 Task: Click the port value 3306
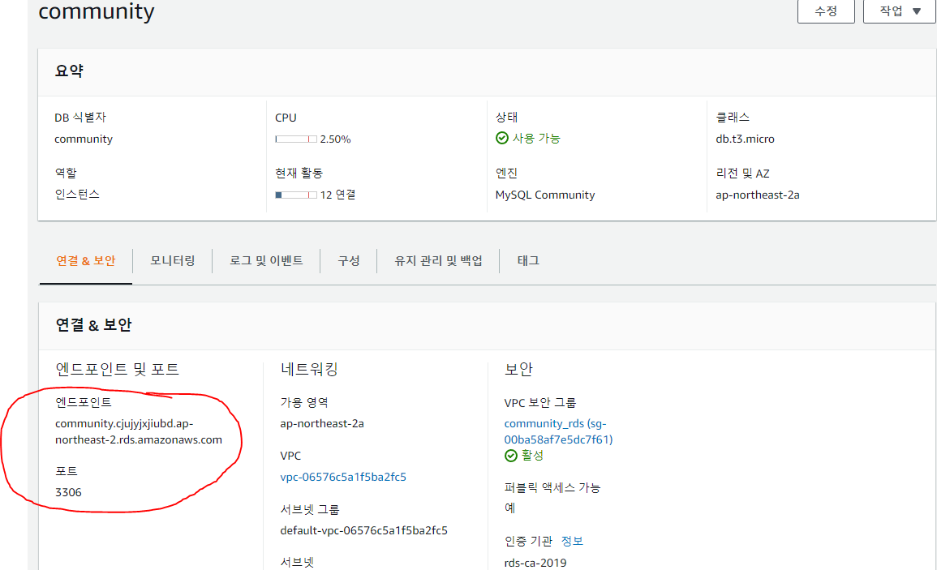(68, 492)
